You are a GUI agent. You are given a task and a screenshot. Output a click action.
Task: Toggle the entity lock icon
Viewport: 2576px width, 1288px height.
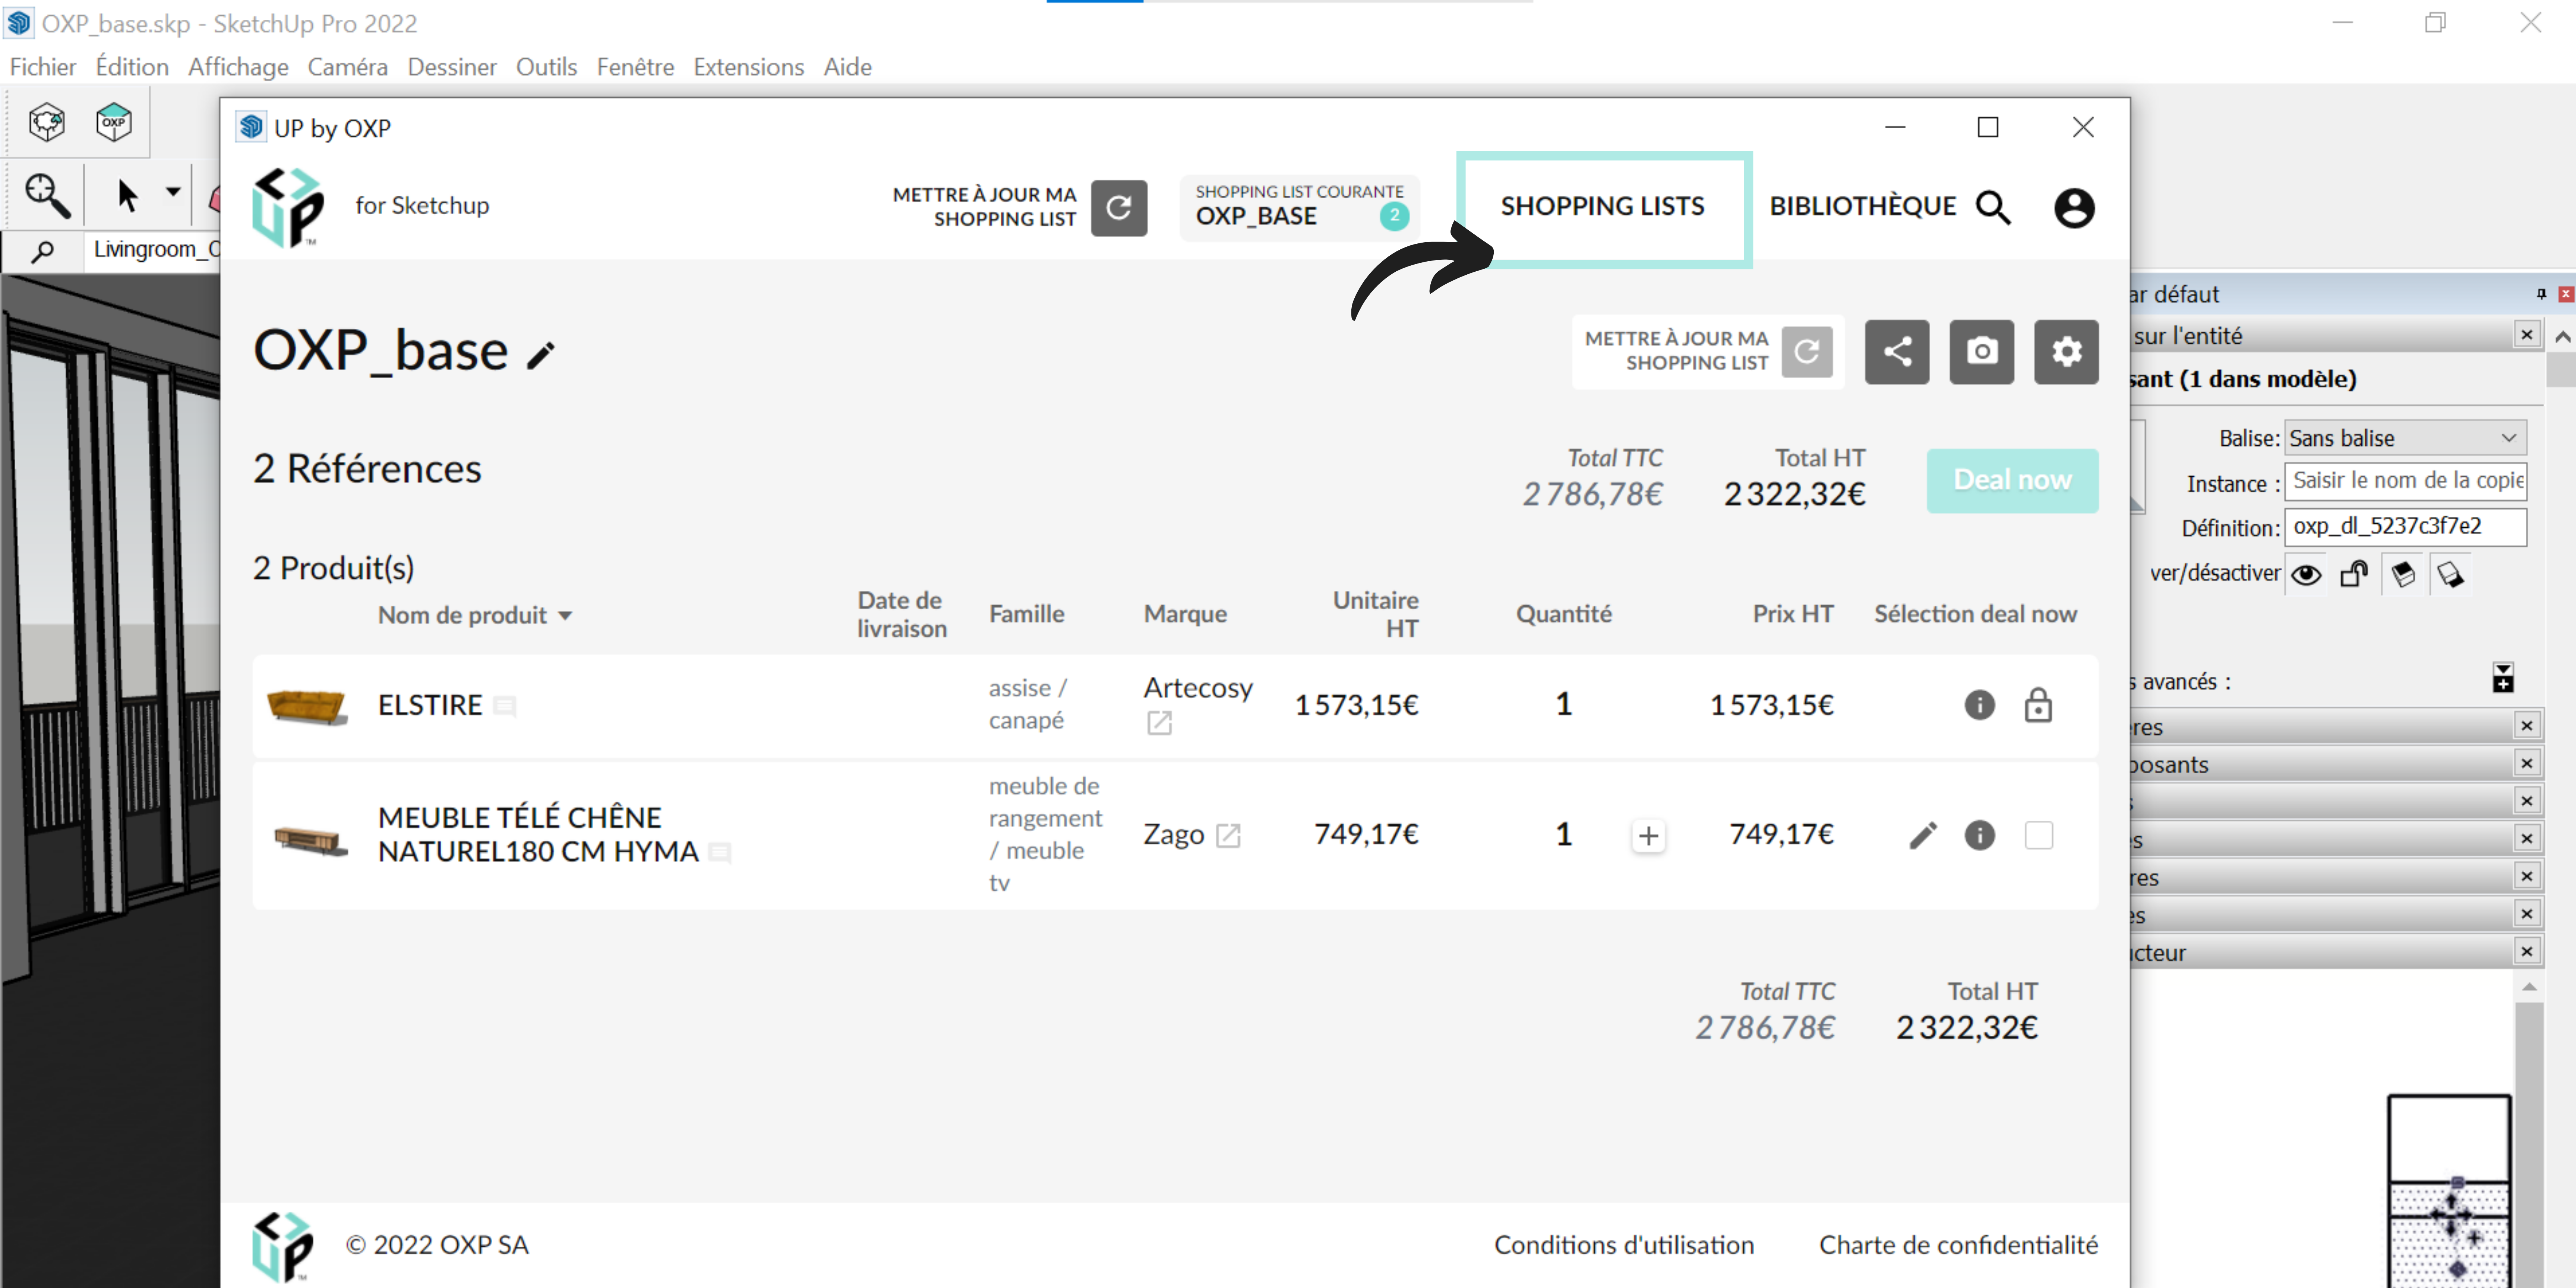(x=2354, y=574)
